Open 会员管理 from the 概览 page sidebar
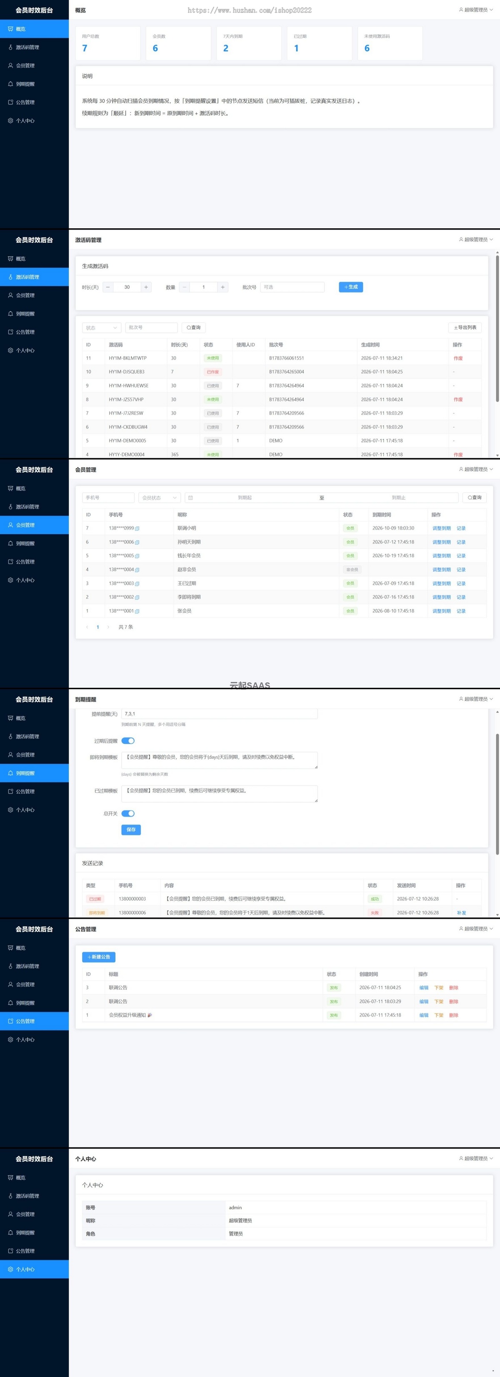The height and width of the screenshot is (1377, 500). [x=34, y=66]
